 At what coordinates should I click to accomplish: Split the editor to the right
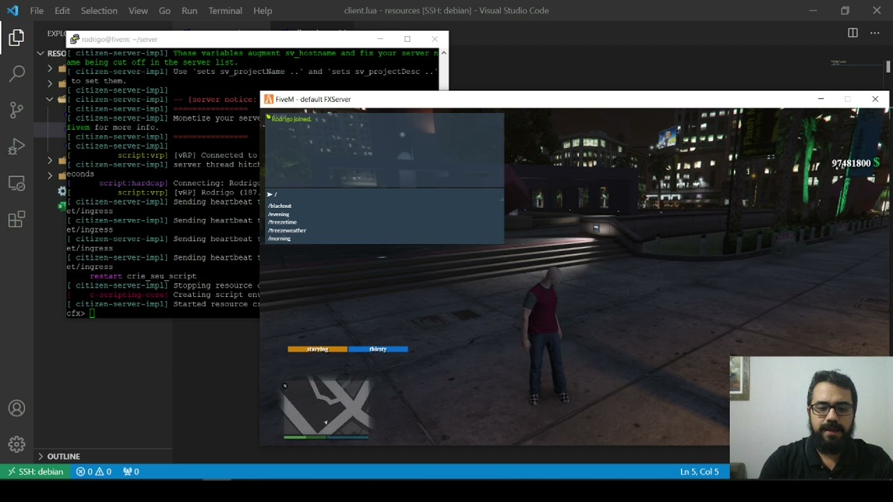click(x=853, y=33)
